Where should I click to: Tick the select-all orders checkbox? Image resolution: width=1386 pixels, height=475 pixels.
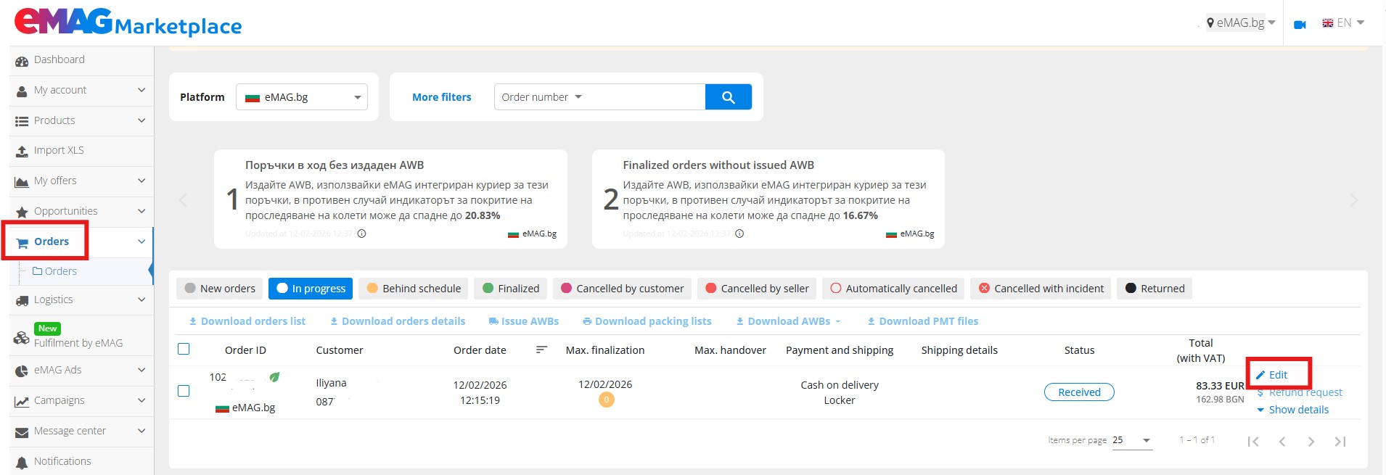point(184,350)
